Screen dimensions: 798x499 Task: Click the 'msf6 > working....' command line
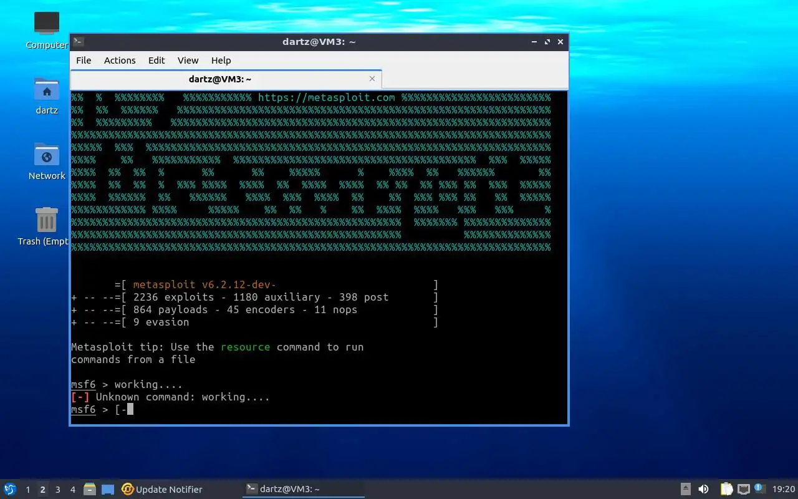coord(127,385)
